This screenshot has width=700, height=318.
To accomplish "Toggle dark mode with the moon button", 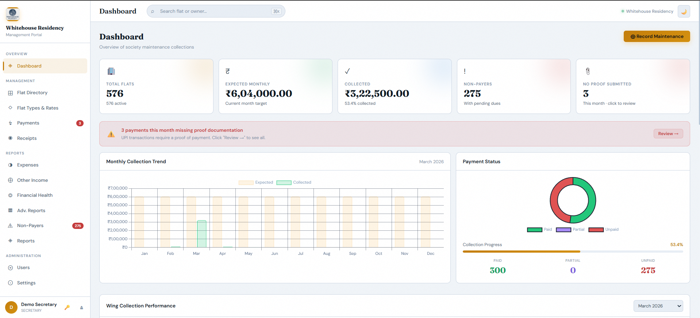I will coord(684,11).
